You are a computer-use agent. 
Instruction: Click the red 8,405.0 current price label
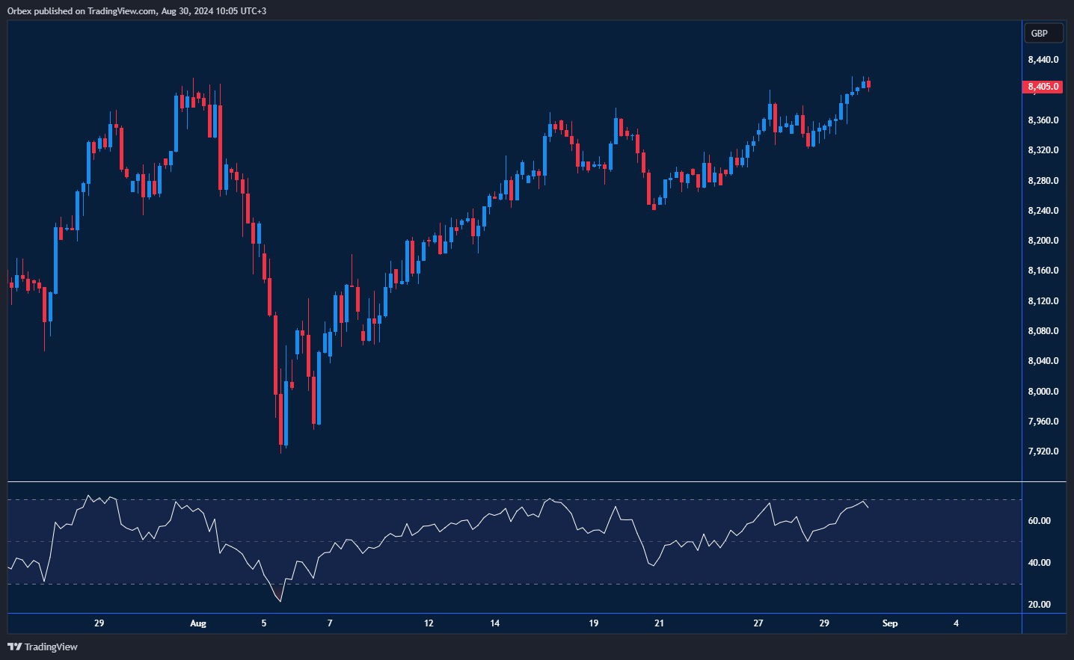[1043, 87]
